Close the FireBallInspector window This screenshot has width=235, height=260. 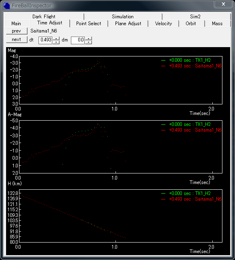[223, 4]
